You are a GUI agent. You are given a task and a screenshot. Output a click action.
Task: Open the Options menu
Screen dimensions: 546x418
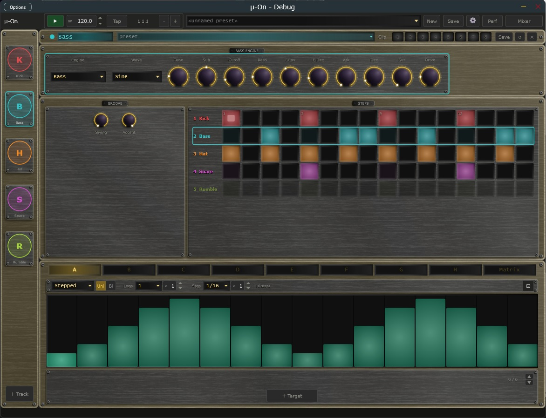[x=18, y=7]
